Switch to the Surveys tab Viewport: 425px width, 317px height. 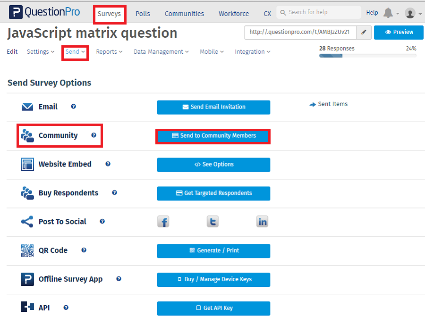(109, 14)
